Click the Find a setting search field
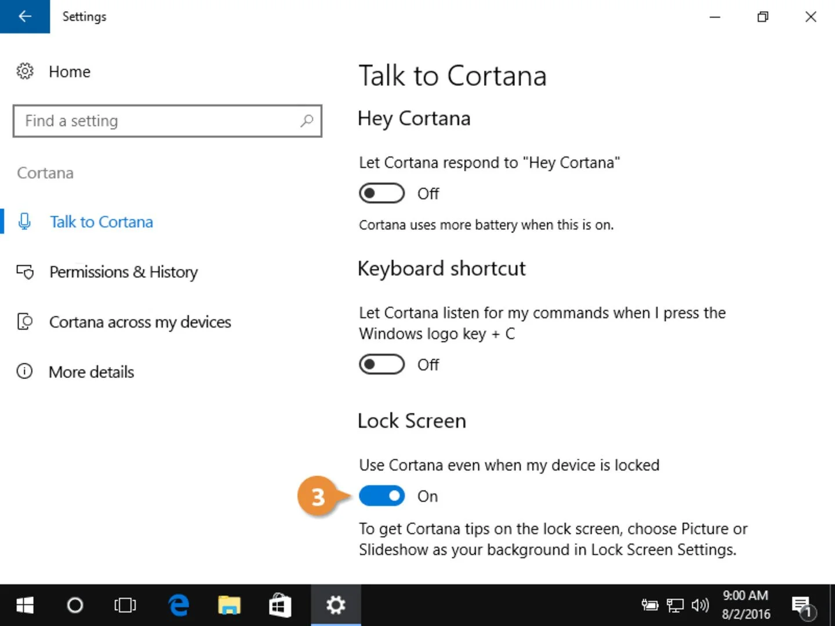This screenshot has height=626, width=835. tap(167, 121)
